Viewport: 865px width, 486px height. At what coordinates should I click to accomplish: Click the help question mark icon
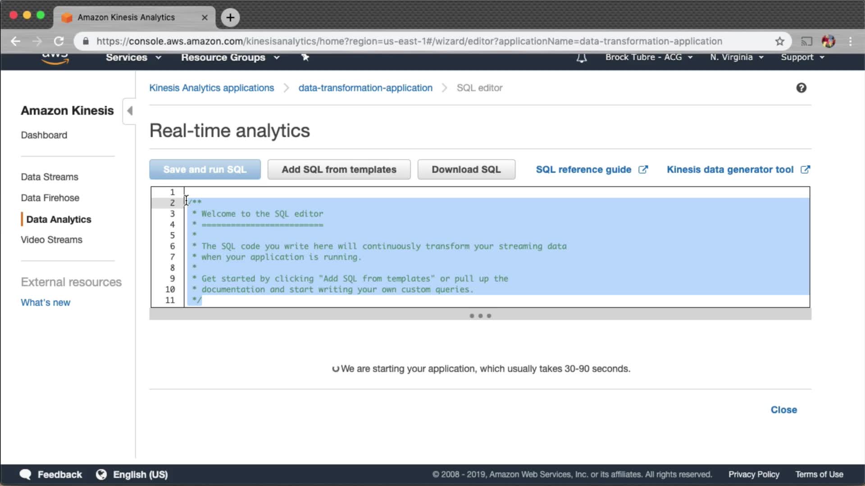pos(801,88)
